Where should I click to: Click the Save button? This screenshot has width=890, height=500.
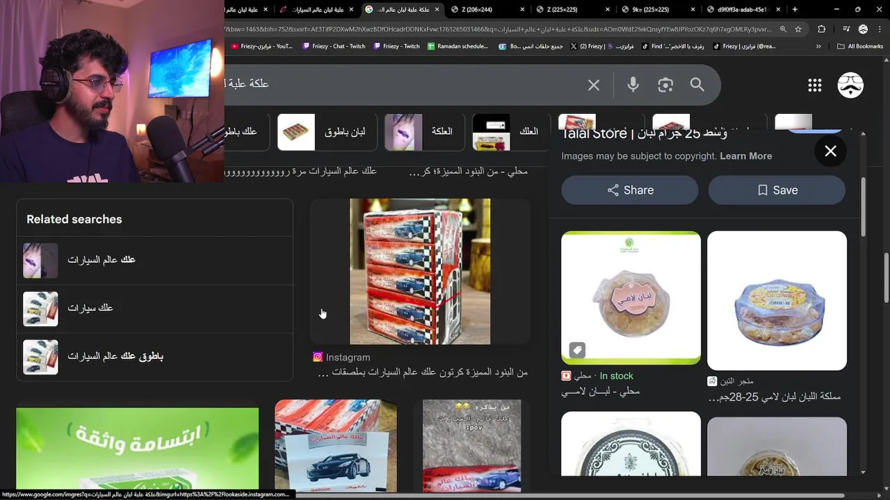777,190
